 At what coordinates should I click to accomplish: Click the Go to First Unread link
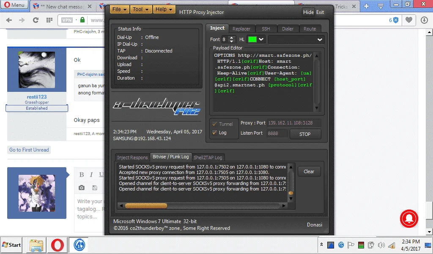click(29, 150)
